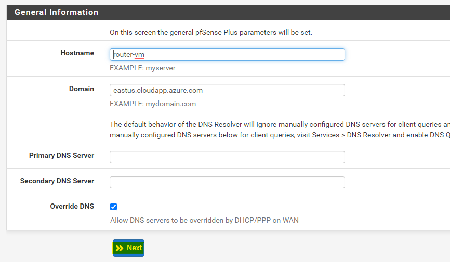Select the Primary DNS Server field
The height and width of the screenshot is (262, 450).
click(x=227, y=157)
